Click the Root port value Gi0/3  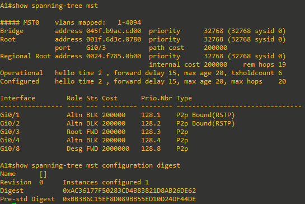tap(96, 48)
